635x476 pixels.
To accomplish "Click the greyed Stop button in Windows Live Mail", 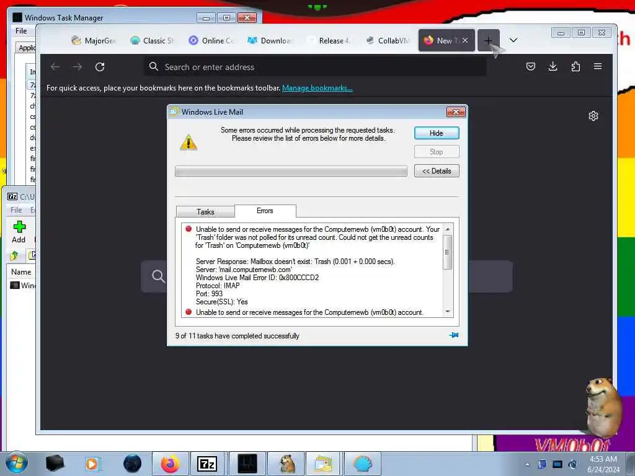I will tap(436, 152).
